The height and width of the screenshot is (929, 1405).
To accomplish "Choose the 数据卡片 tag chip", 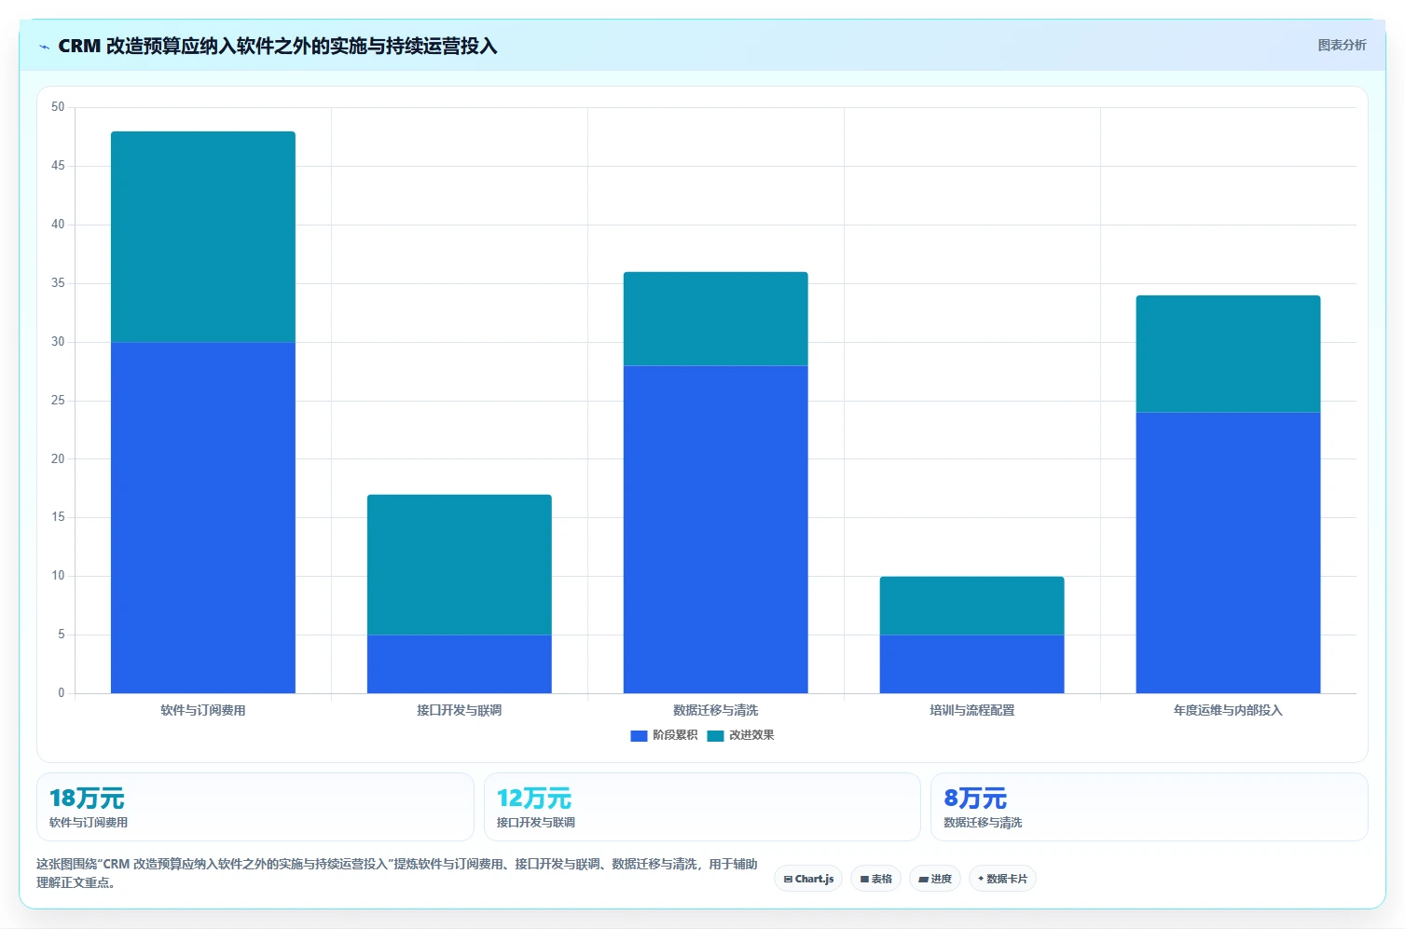I will (x=1002, y=879).
